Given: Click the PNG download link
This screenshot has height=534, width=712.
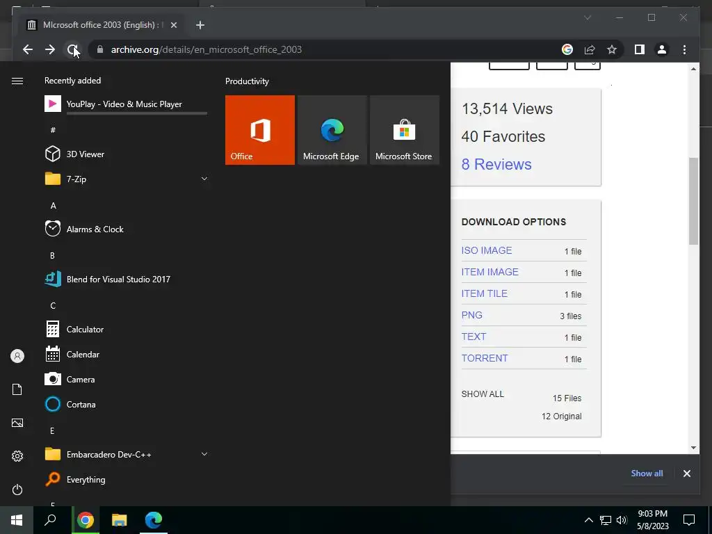Looking at the screenshot, I should point(472,315).
